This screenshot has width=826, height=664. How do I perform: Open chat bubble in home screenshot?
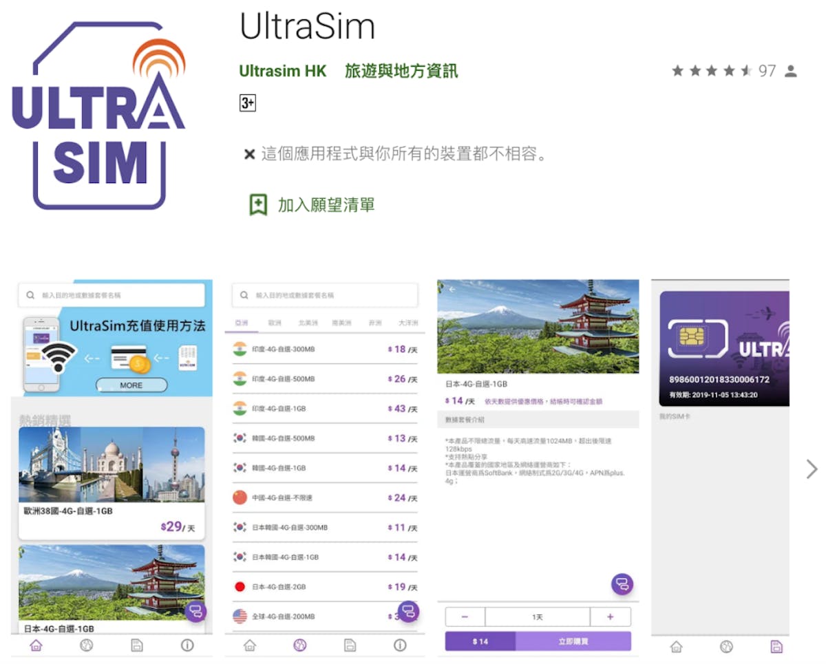(195, 612)
